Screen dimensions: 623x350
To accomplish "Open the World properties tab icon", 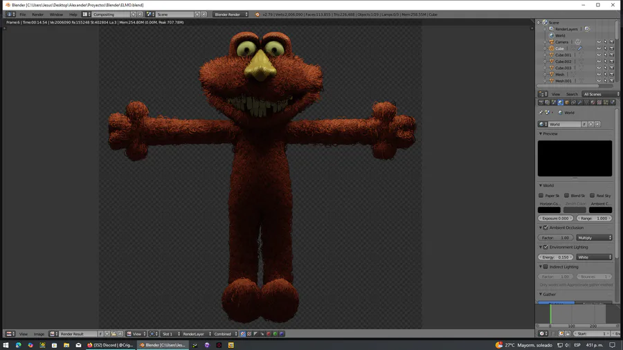I will (560, 102).
